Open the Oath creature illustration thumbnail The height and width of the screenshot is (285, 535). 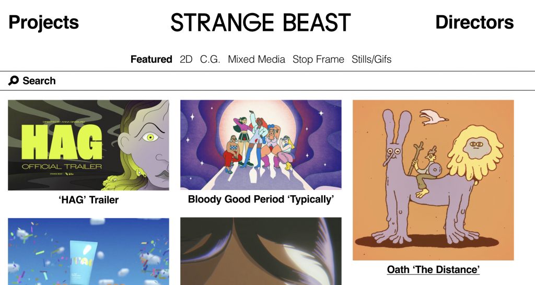pos(433,180)
